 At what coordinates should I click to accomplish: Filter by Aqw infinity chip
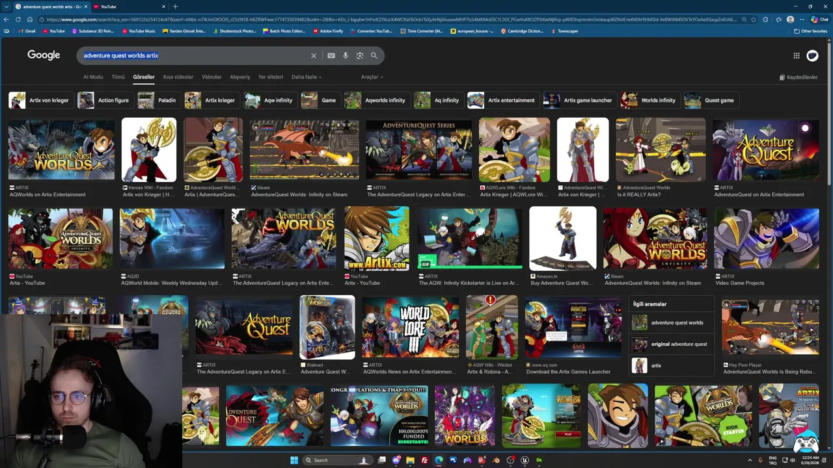click(x=269, y=100)
